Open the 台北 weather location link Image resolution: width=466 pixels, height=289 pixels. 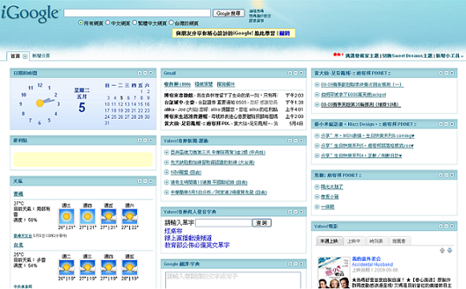pos(18,245)
